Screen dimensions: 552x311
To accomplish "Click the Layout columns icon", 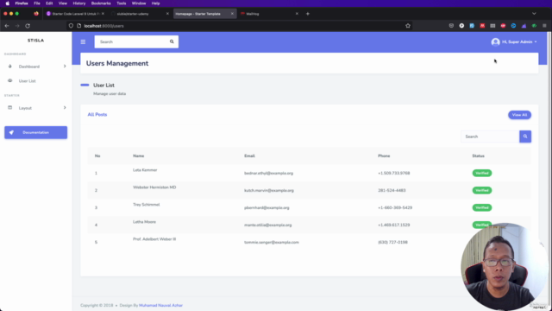I will tap(9, 107).
